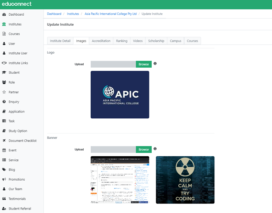Click the Role group icon
272x213 pixels.
[x=4, y=82]
